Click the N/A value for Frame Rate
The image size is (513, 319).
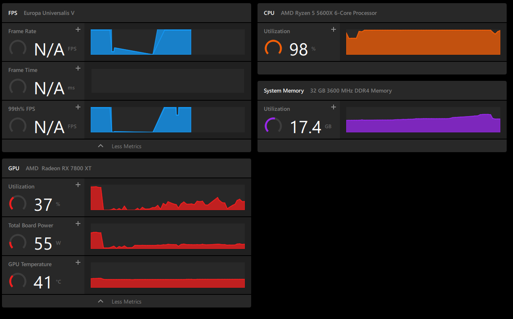[x=50, y=50]
